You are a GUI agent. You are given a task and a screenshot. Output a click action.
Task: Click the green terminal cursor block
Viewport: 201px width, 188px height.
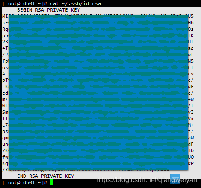click(51, 182)
